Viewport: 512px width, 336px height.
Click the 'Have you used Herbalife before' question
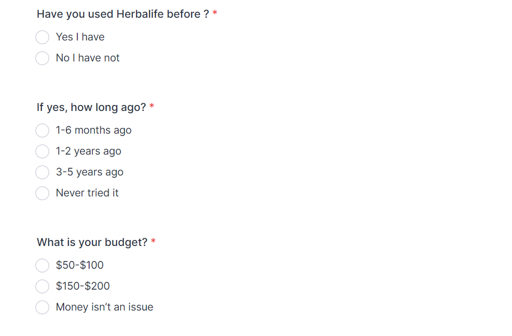(x=122, y=14)
